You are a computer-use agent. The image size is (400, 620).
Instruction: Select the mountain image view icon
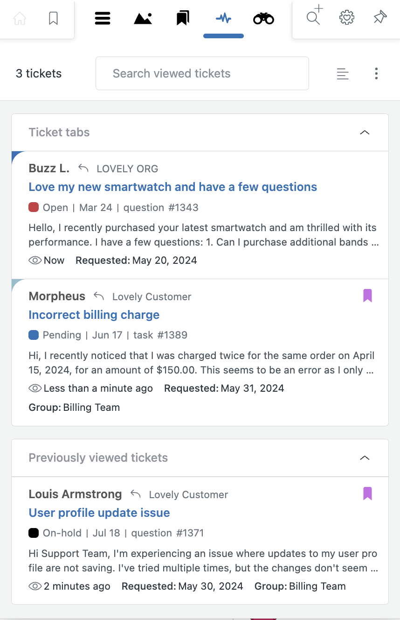pyautogui.click(x=143, y=18)
